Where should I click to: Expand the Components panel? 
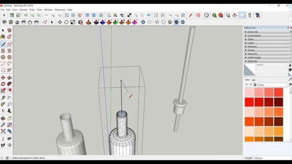[268, 36]
